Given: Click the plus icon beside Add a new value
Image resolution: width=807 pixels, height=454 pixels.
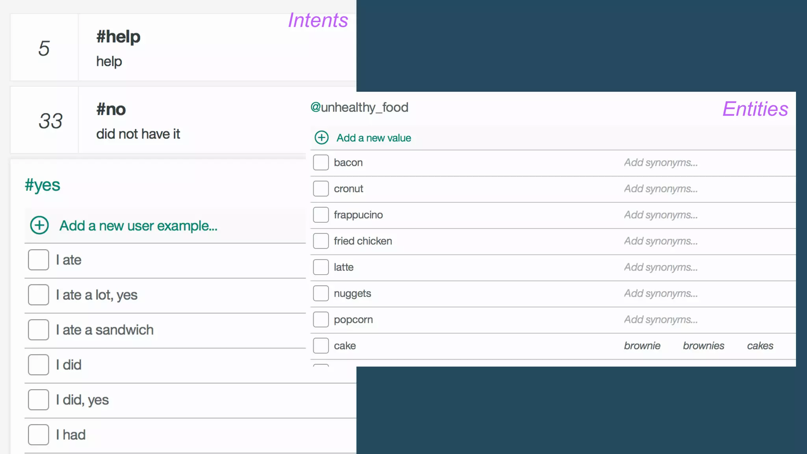Looking at the screenshot, I should [322, 138].
